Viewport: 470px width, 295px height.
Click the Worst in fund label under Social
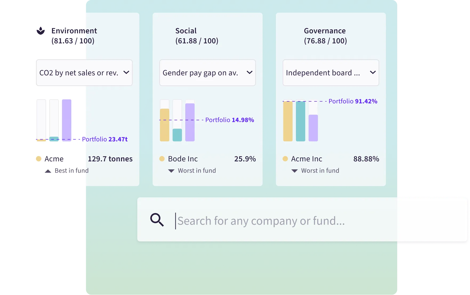197,170
